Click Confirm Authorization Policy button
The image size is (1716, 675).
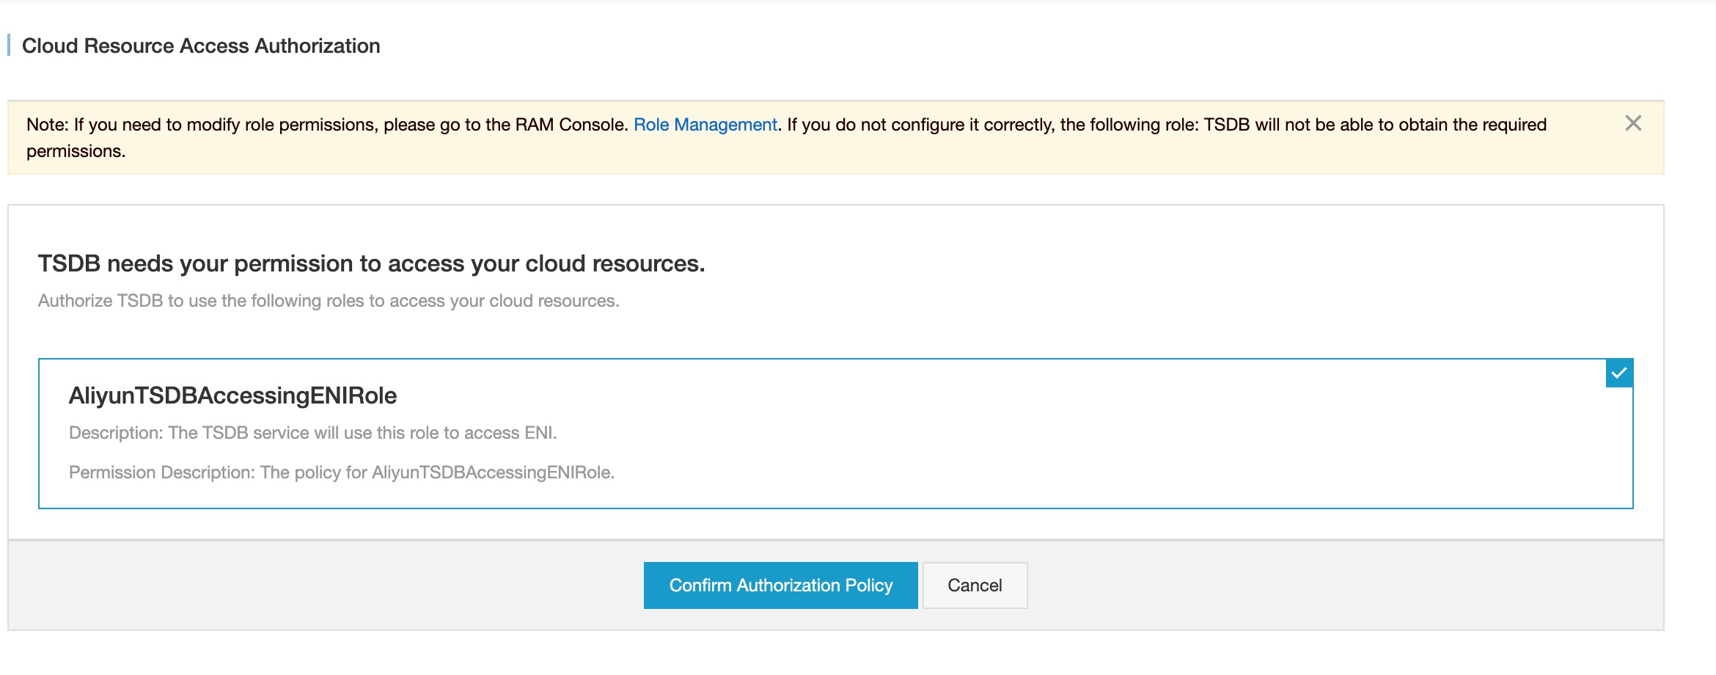click(780, 585)
